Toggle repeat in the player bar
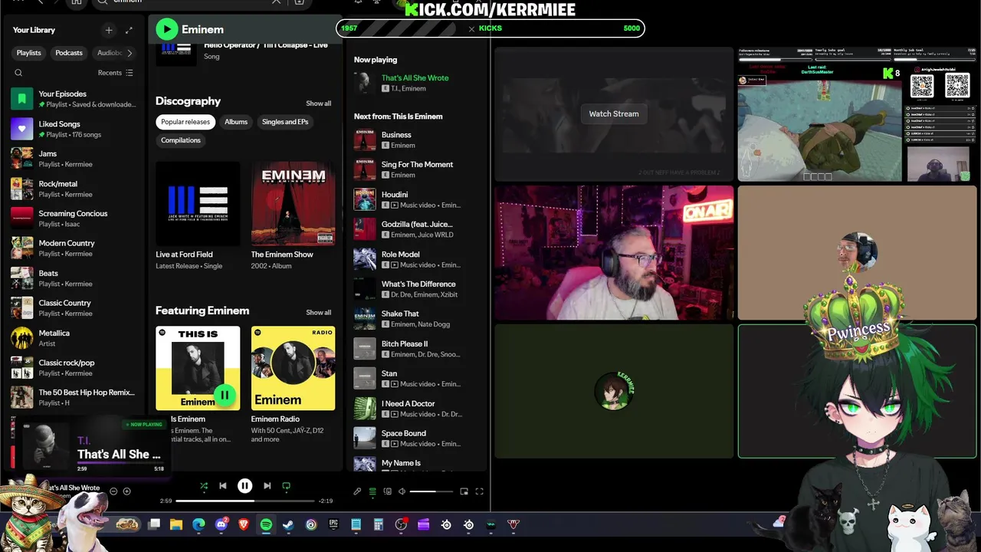The image size is (981, 552). point(287,485)
